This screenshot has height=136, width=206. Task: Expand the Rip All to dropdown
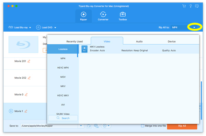194,27
